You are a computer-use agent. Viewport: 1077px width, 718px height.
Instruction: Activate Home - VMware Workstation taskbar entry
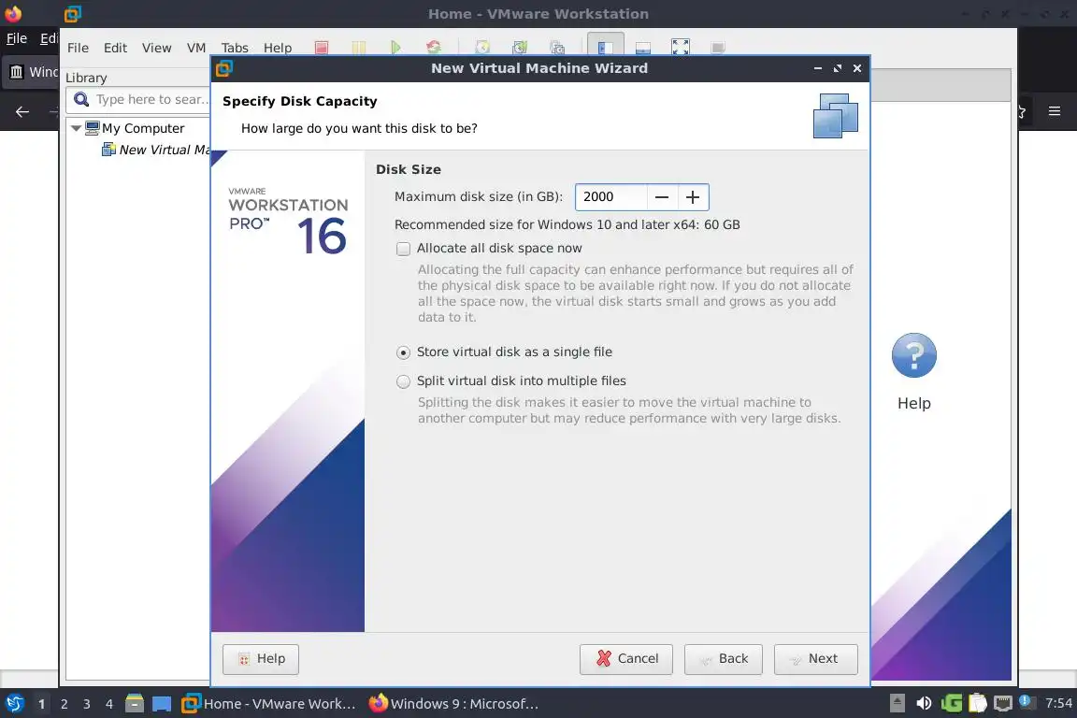pos(268,704)
